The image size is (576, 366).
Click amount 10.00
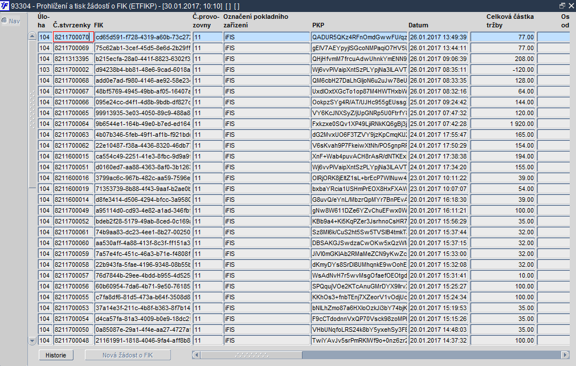click(503, 275)
